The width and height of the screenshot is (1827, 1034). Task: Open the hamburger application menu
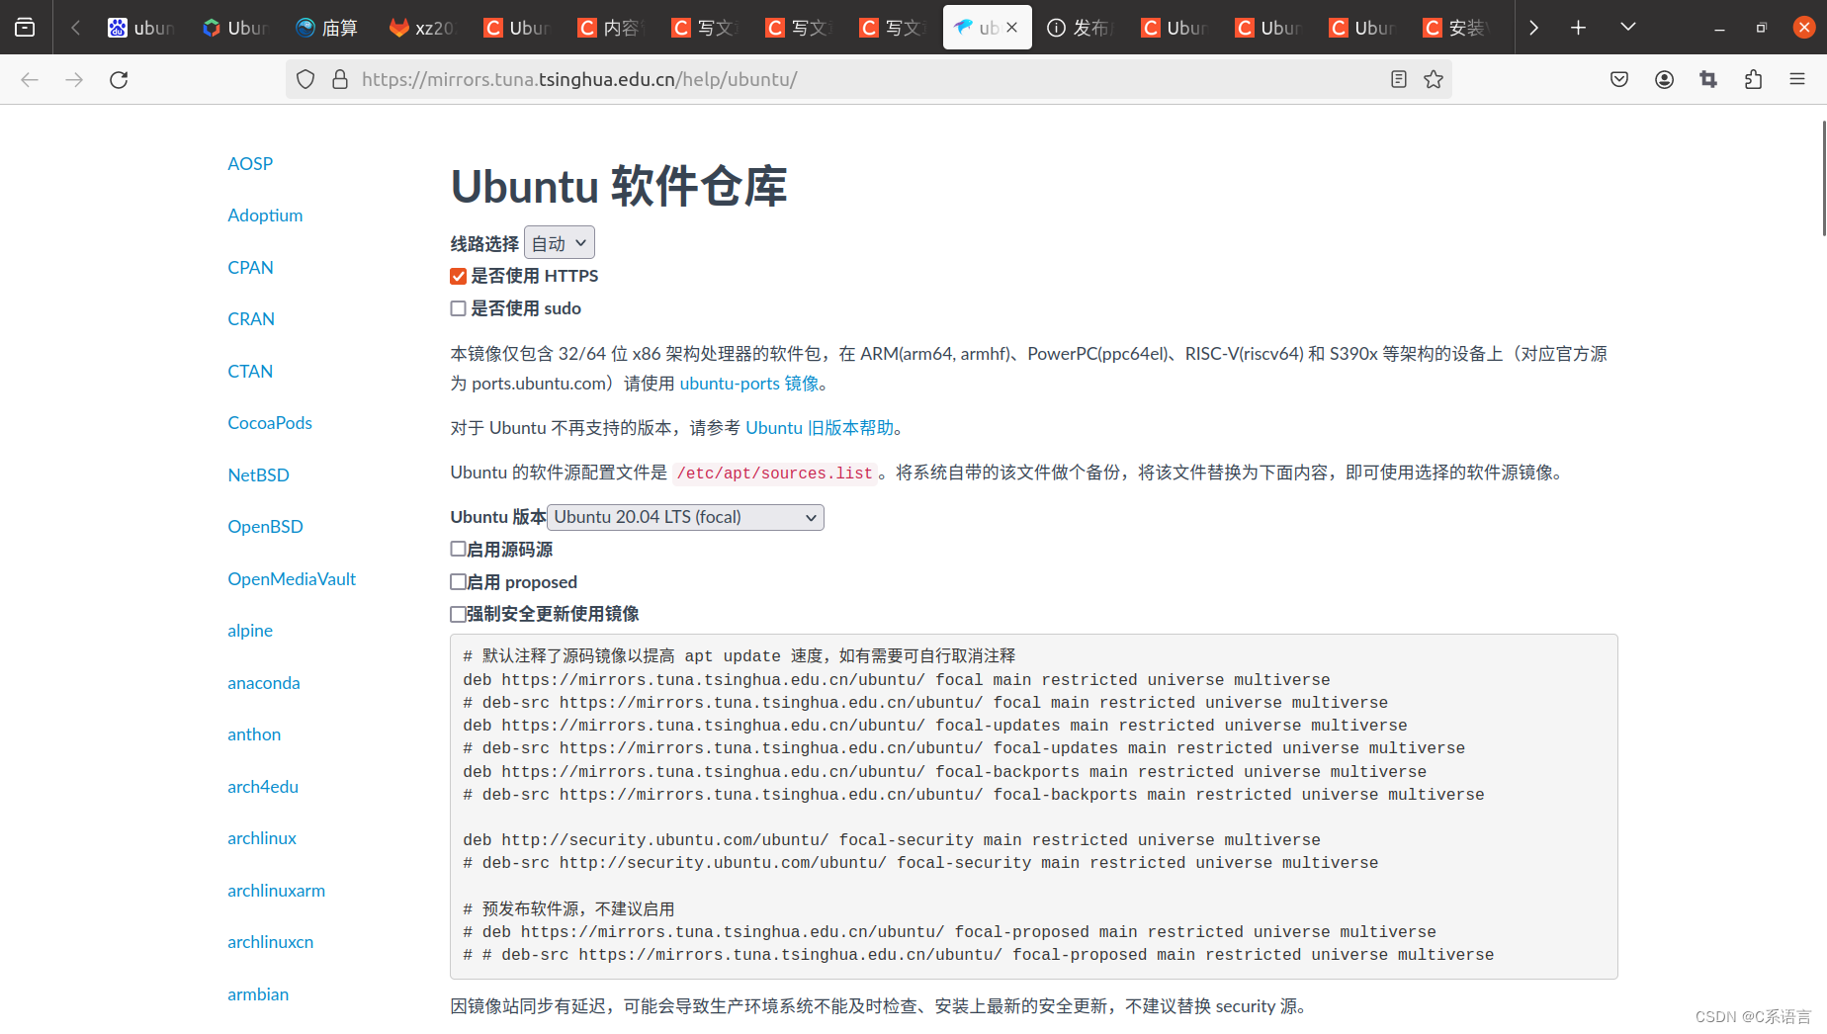(x=1798, y=79)
